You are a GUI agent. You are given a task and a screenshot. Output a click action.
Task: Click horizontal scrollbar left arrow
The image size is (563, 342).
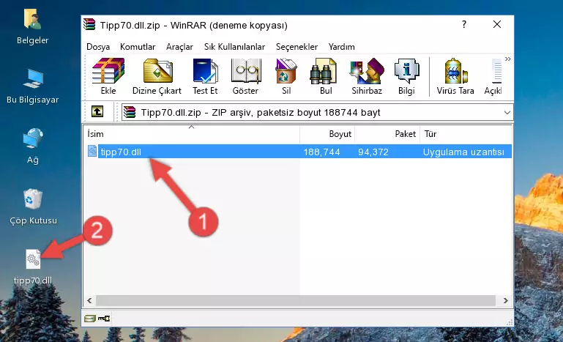click(x=90, y=300)
